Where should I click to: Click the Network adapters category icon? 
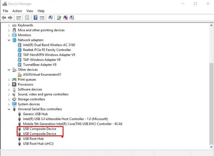[14, 40]
